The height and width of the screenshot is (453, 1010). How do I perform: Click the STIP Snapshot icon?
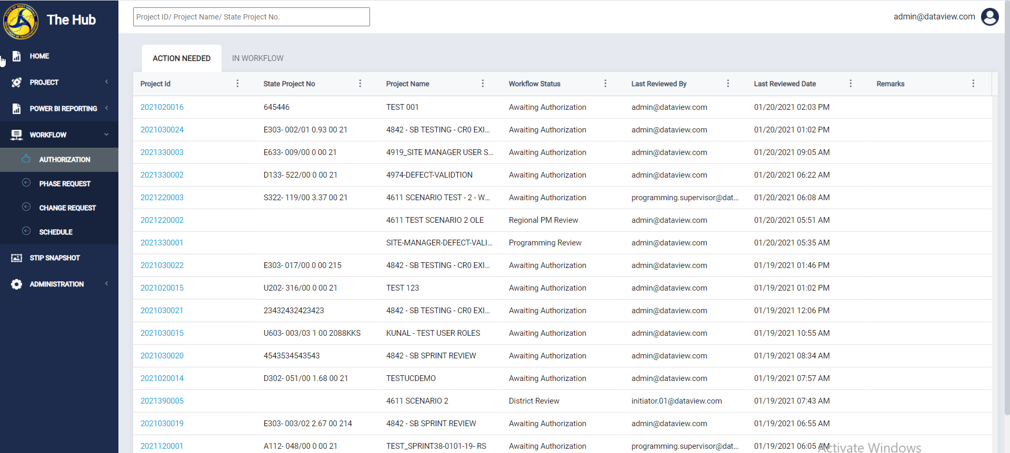[17, 258]
